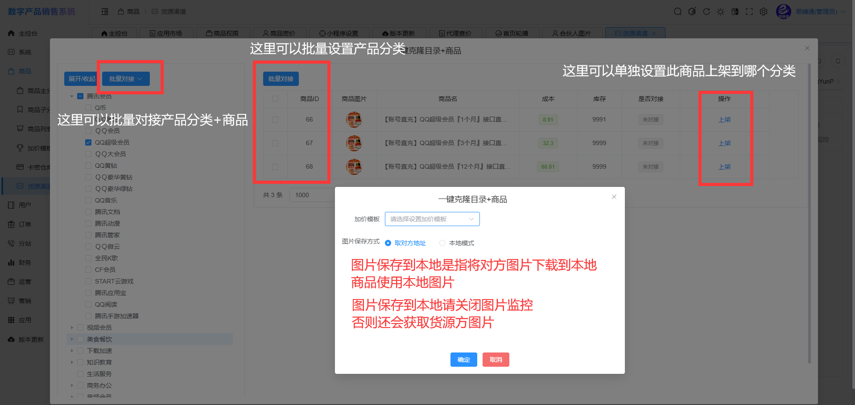Open the settings gear icon
This screenshot has height=405, width=855.
(x=764, y=12)
